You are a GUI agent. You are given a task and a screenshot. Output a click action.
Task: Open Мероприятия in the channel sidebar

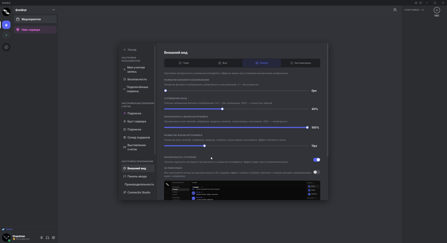point(35,19)
